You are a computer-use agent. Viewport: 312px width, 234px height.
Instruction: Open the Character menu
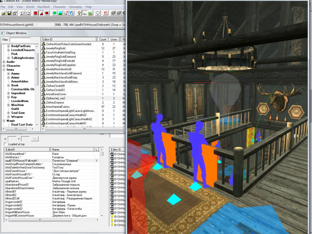pos(59,7)
